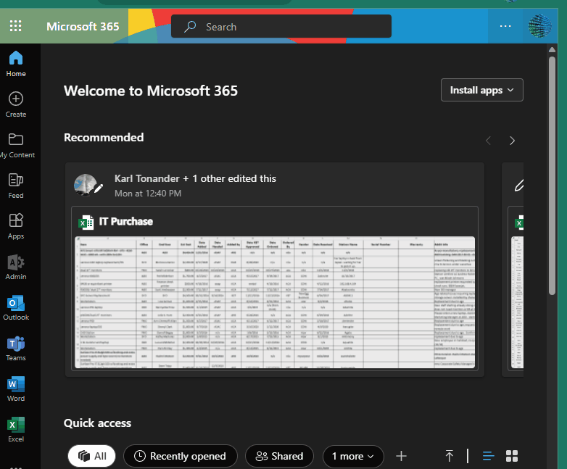This screenshot has height=469, width=567.
Task: Select the Shared filter
Action: (x=280, y=456)
